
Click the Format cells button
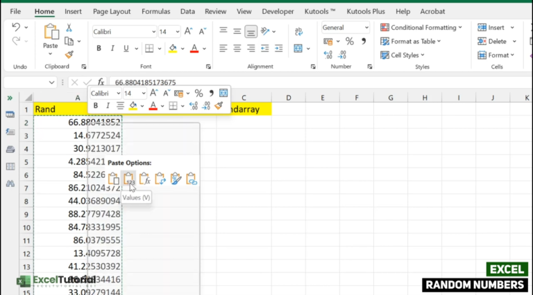pos(496,55)
